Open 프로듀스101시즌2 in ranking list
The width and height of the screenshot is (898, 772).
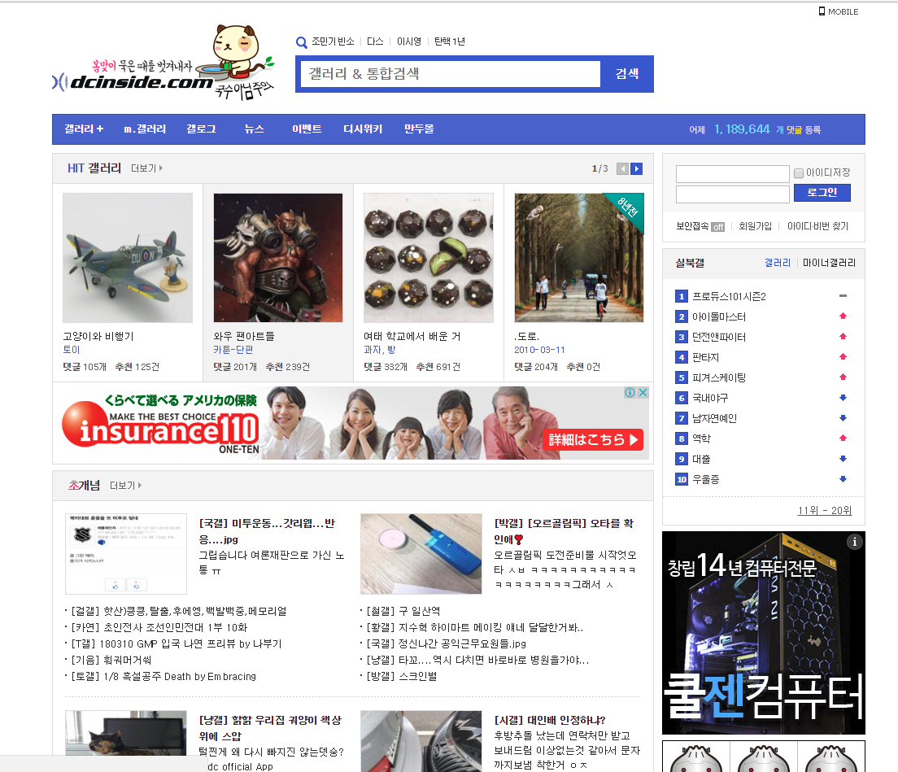click(729, 297)
